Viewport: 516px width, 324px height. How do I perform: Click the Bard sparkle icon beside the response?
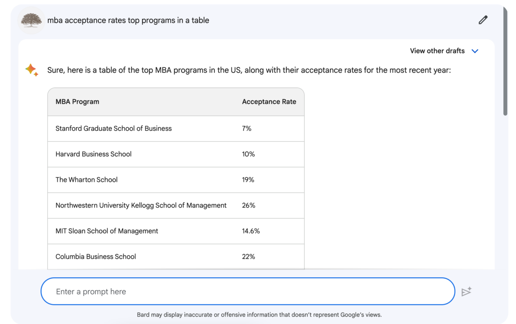(x=32, y=70)
